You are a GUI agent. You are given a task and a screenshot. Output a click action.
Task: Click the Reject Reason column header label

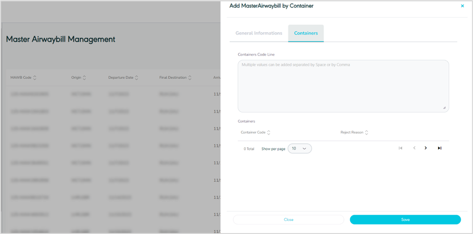[x=352, y=132]
